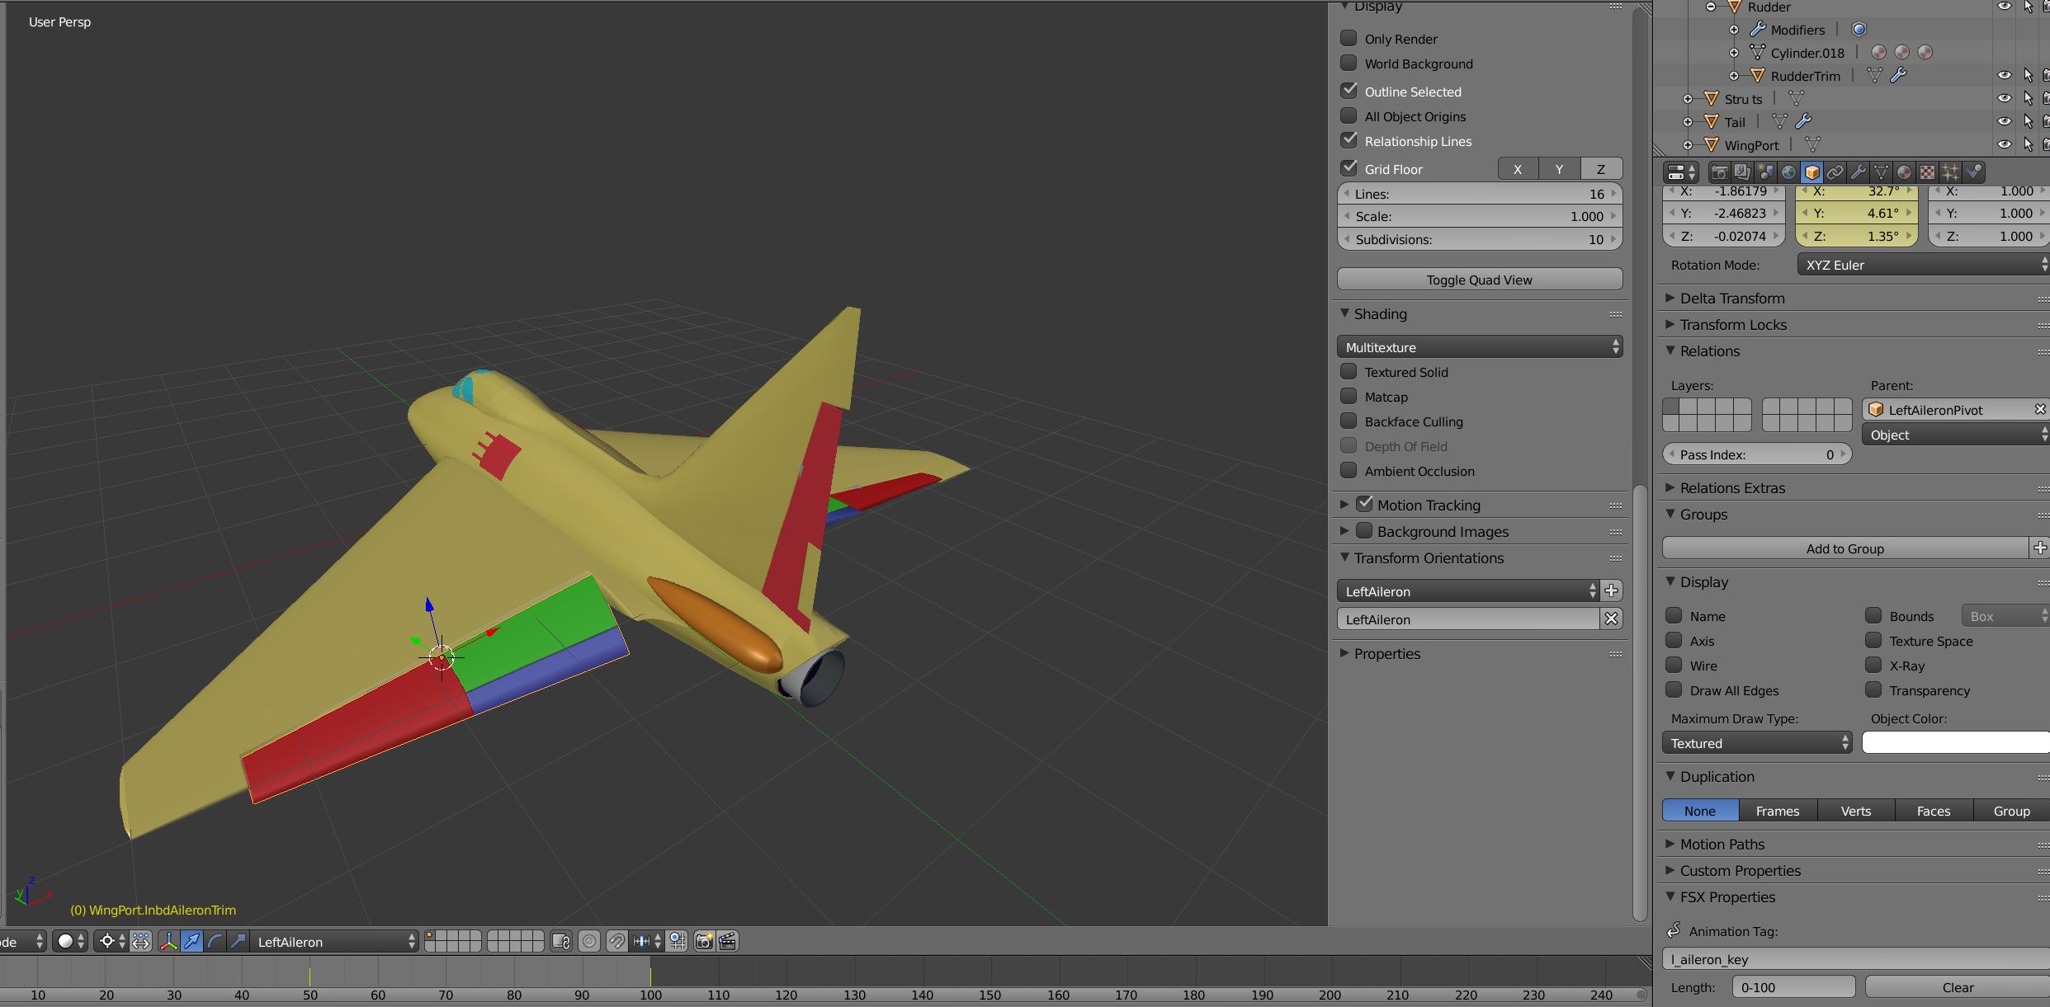Open the Modifiers properties tab (wrench icon)
This screenshot has width=2050, height=1007.
1858,172
